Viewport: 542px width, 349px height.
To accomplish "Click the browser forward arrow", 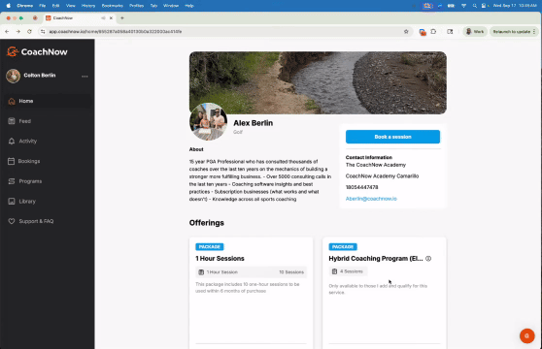I will (x=18, y=31).
